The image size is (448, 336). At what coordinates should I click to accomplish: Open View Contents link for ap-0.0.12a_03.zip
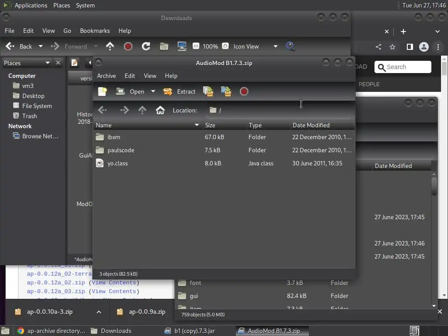(114, 291)
